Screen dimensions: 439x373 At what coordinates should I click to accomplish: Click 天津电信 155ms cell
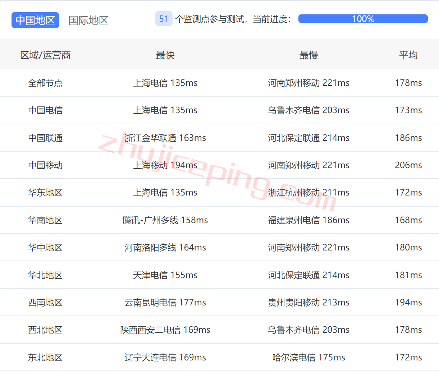coord(165,275)
